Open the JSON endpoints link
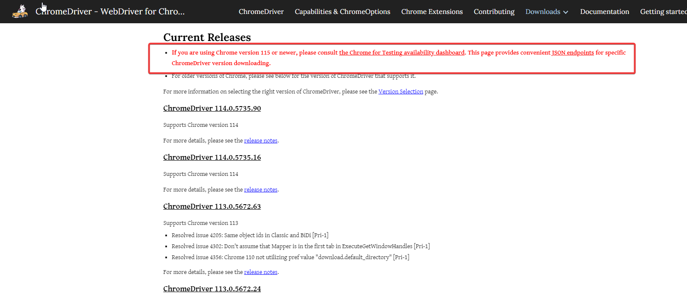This screenshot has height=301, width=687. click(573, 52)
